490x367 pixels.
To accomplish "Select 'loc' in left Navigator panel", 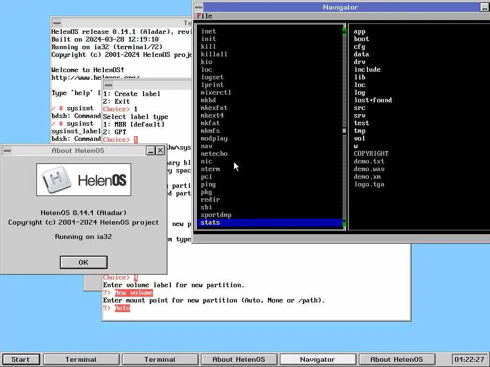I will [207, 69].
